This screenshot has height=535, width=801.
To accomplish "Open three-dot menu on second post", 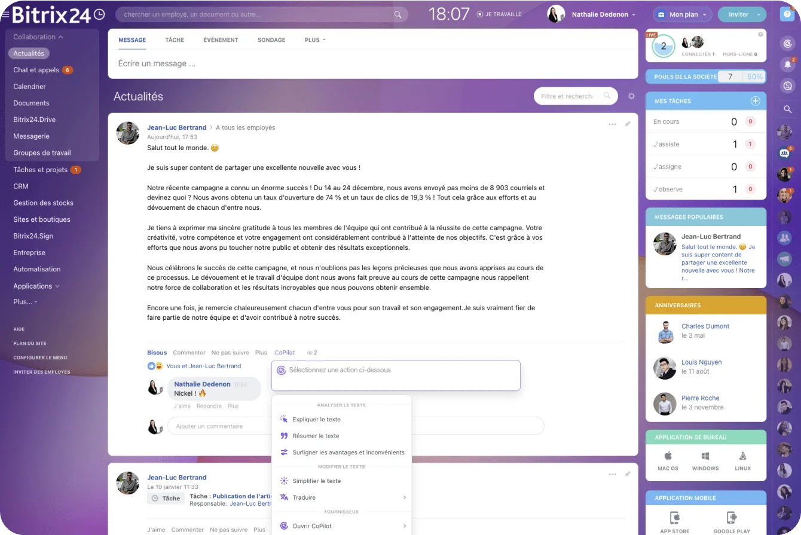I will point(612,474).
